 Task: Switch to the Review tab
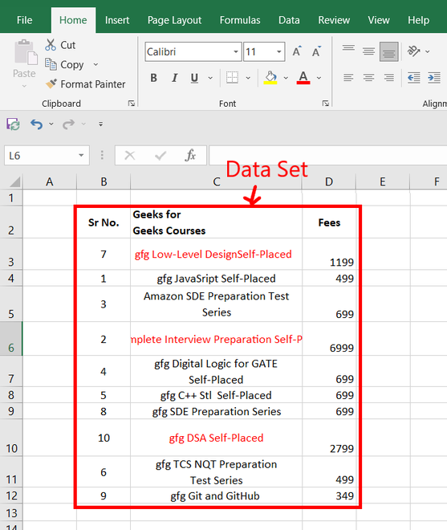(334, 20)
